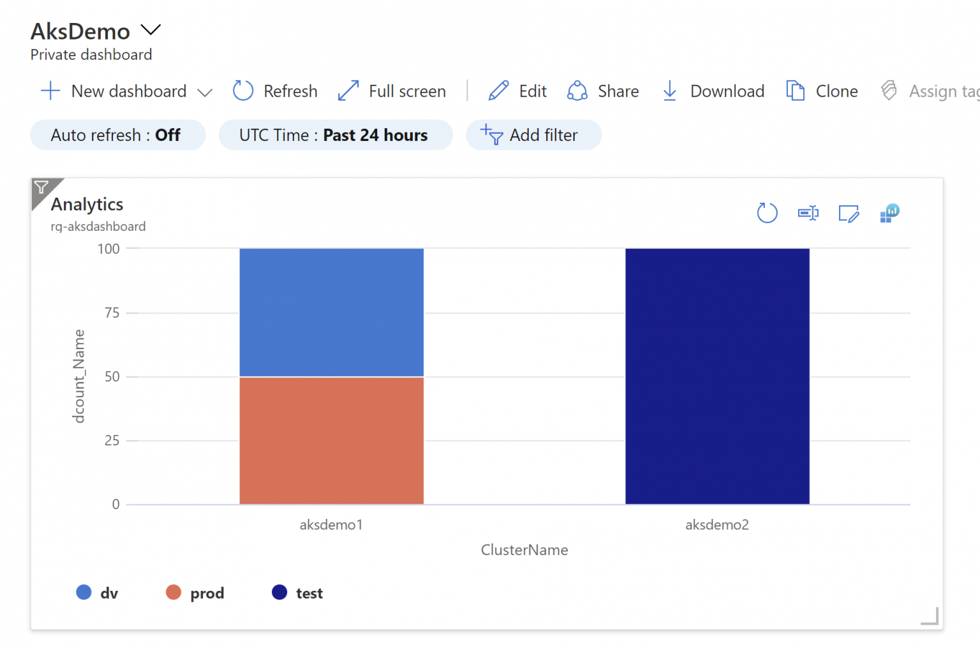Click the aksdemo2 bar in the chart
Image resolution: width=980 pixels, height=647 pixels.
[717, 376]
